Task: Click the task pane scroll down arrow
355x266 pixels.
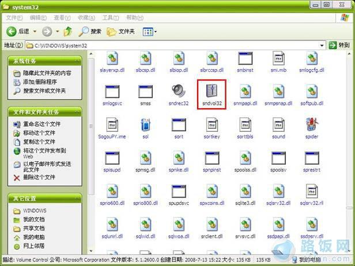Action: 91,250
